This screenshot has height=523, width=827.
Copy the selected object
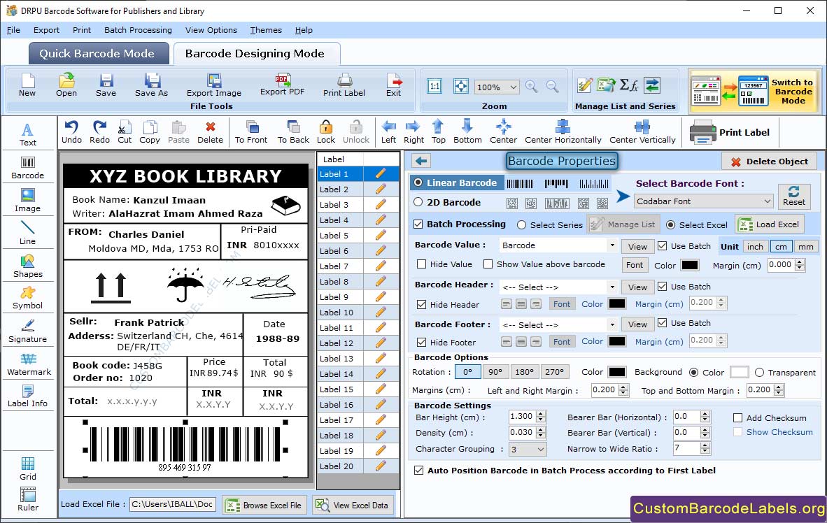pos(150,132)
